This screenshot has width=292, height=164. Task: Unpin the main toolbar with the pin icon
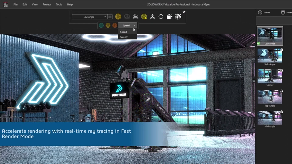click(184, 12)
